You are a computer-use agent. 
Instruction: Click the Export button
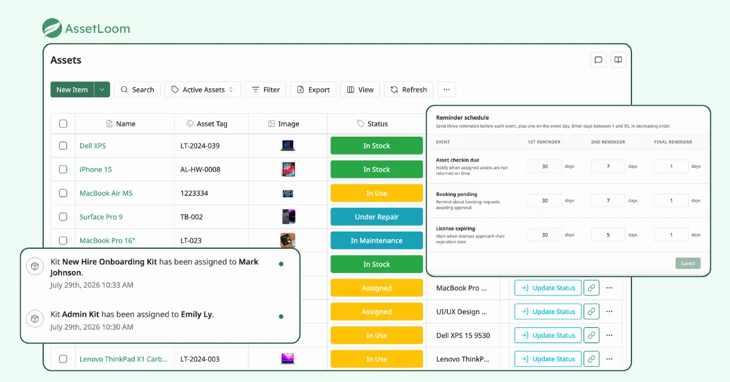click(313, 89)
